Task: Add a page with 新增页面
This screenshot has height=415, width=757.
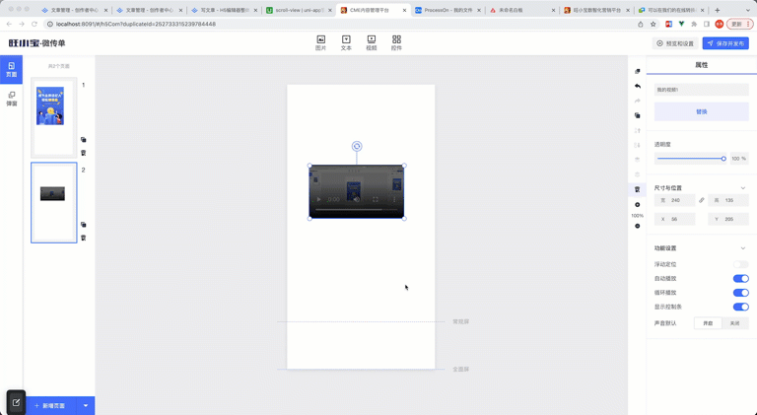Action: [49, 406]
